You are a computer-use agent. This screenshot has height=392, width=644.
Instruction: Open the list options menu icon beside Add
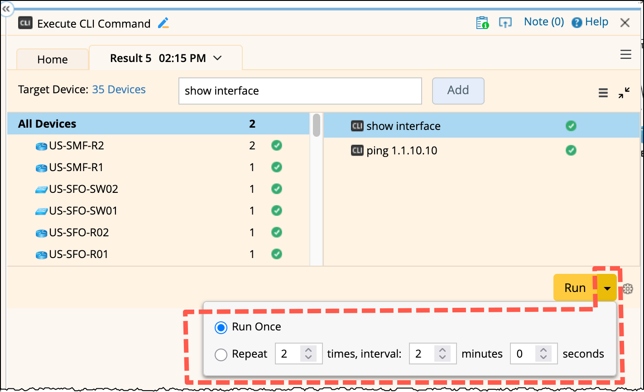point(603,93)
